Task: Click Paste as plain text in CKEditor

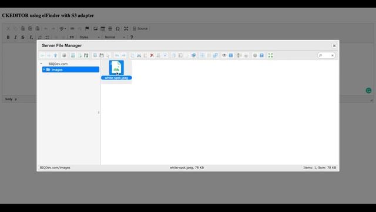Action: (x=30, y=29)
